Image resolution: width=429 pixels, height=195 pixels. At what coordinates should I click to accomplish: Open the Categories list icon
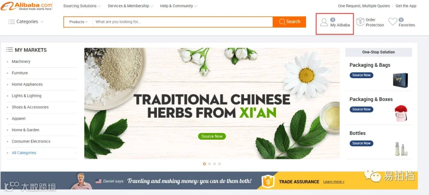11,21
